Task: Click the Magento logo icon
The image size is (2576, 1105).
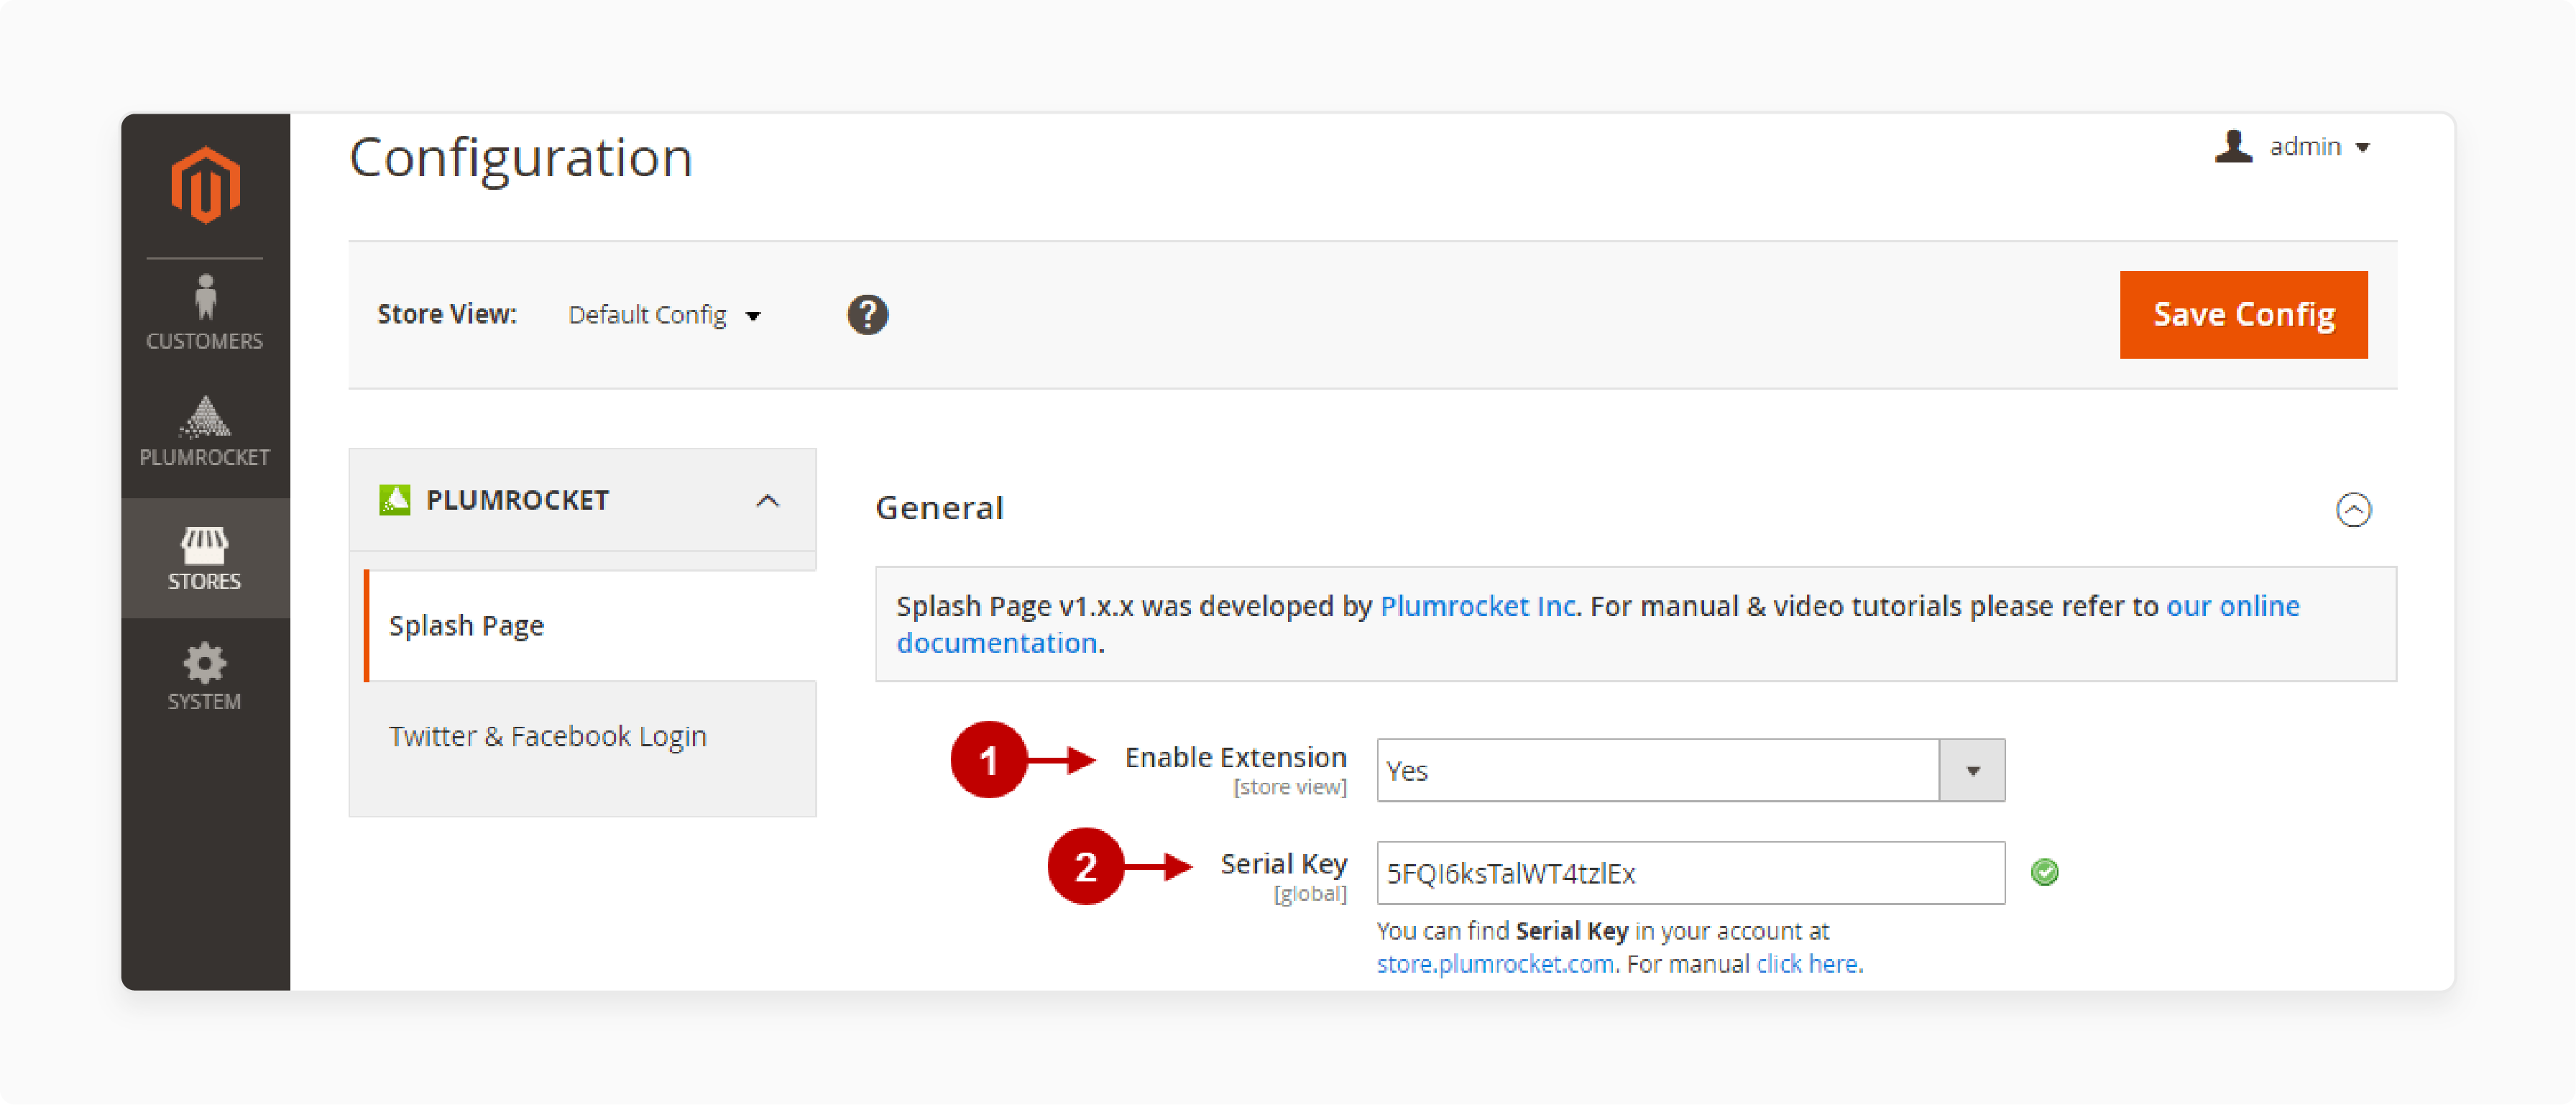Action: click(205, 185)
